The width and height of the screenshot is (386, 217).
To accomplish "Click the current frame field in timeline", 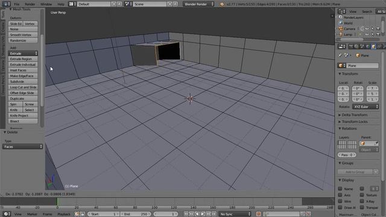I will (x=166, y=214).
